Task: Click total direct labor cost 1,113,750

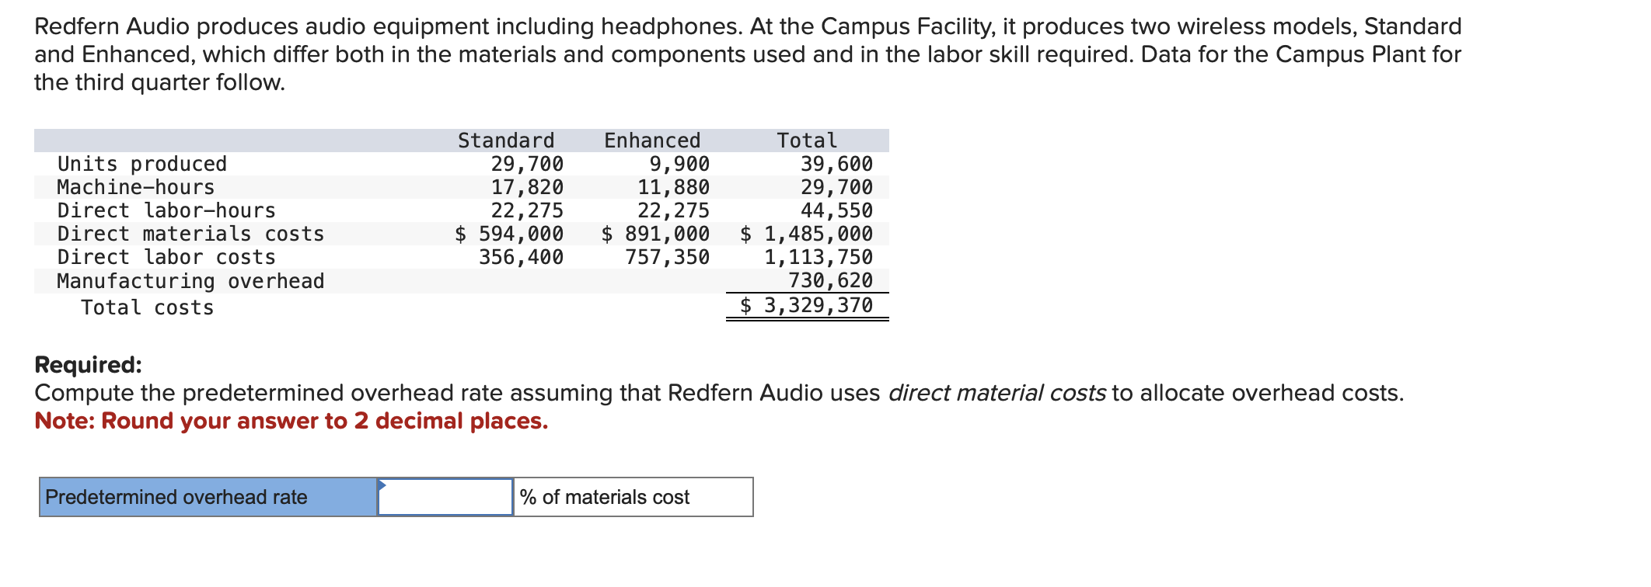Action: [819, 257]
